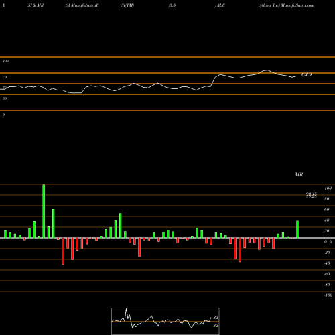This screenshot has height=335, width=335.
Task: Click the peak of the white RSI line
Action: click(267, 70)
